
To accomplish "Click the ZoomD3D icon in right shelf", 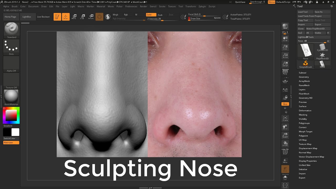I will (285, 135).
